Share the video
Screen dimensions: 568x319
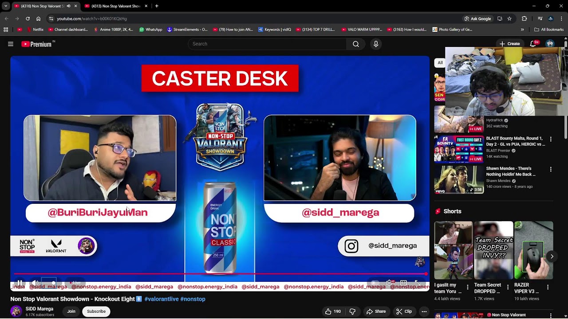click(376, 311)
